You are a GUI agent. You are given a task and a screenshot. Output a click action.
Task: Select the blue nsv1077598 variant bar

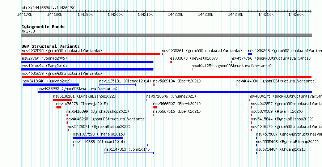(98, 138)
